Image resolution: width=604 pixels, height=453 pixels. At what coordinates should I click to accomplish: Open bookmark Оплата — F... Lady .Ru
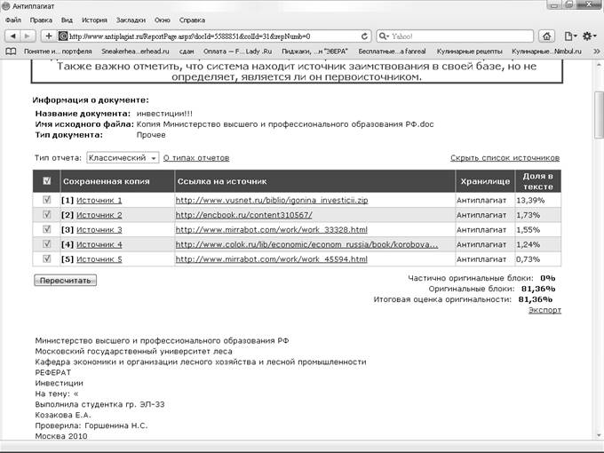click(237, 52)
